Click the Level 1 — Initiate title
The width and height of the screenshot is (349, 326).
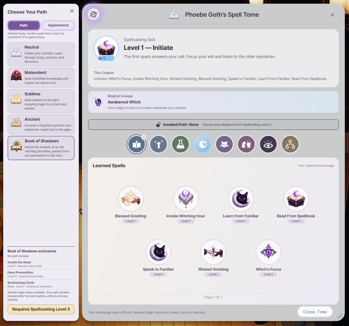[x=148, y=48]
